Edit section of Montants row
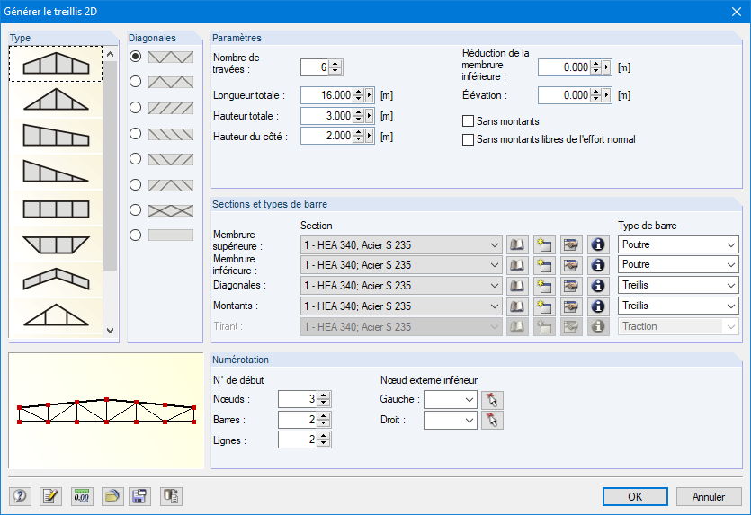 [571, 306]
